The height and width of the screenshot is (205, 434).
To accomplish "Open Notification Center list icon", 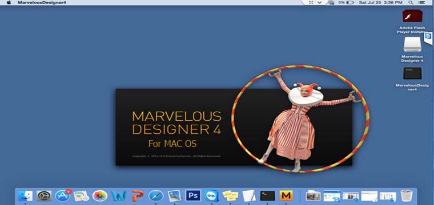I will coord(421,2).
